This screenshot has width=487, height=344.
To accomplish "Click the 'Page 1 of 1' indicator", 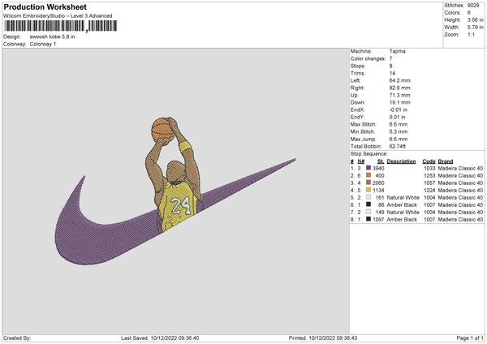I will click(x=470, y=338).
